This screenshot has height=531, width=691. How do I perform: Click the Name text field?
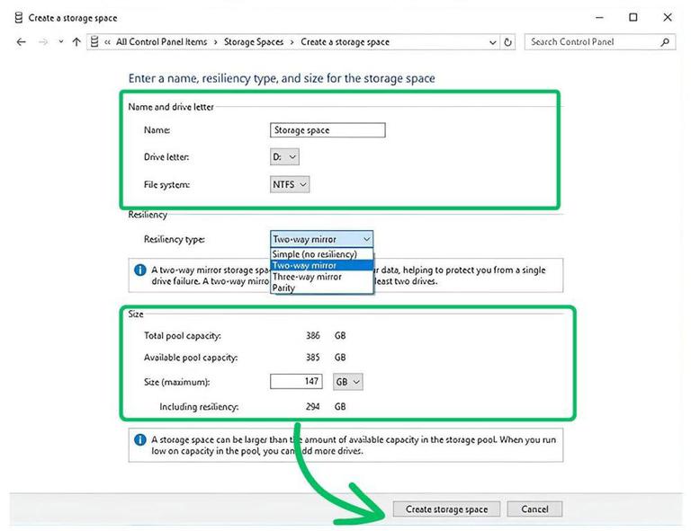[328, 130]
